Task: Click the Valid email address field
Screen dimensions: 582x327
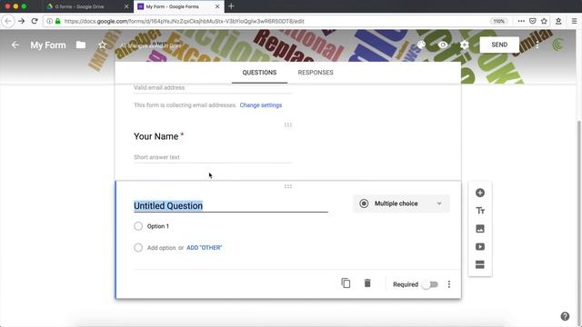Action: click(x=213, y=87)
